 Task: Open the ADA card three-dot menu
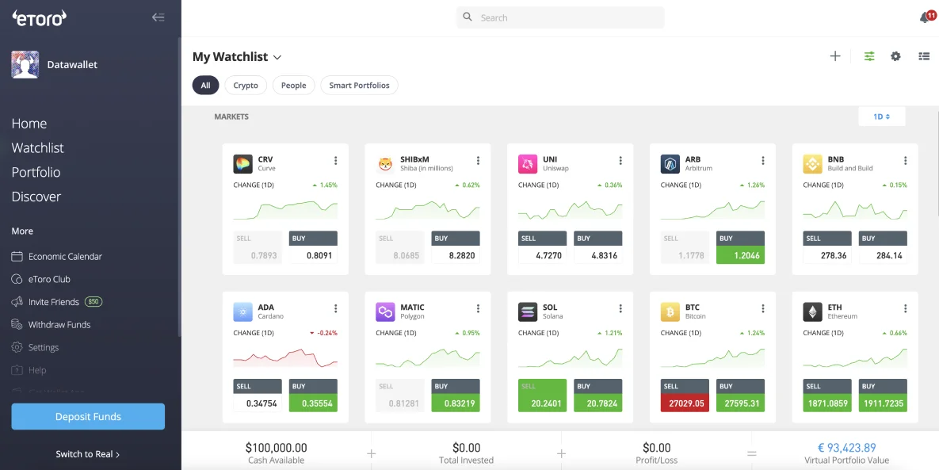[x=335, y=308]
